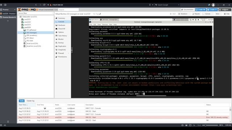Open Applications menu in VM desktop

(94, 19)
